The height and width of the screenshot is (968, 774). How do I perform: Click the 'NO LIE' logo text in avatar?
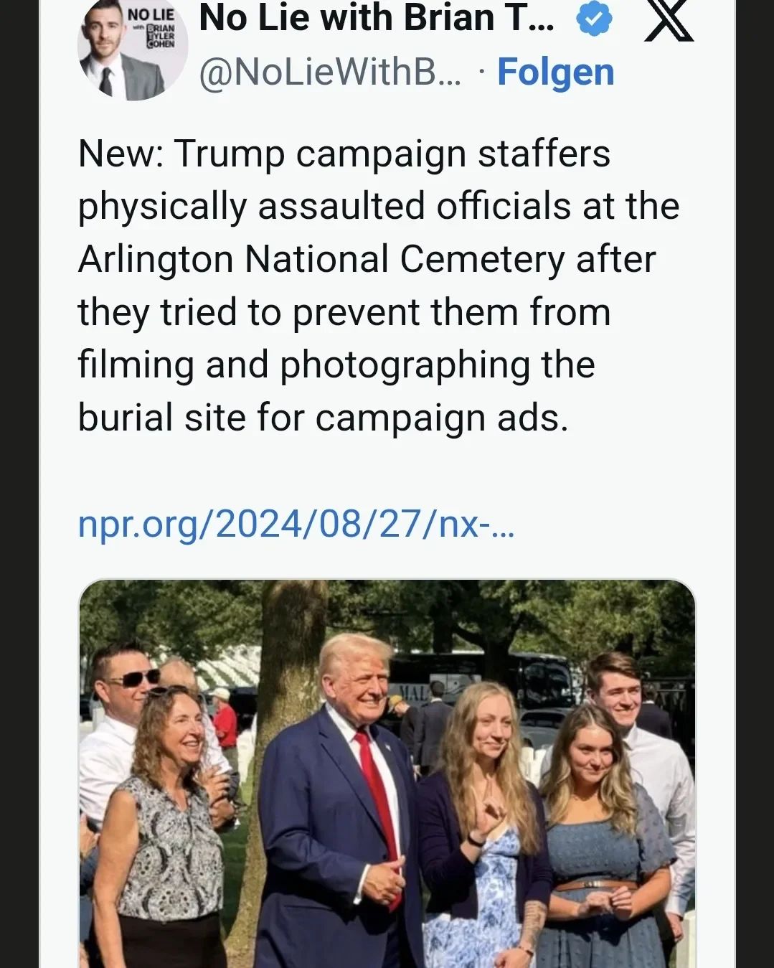(x=151, y=14)
